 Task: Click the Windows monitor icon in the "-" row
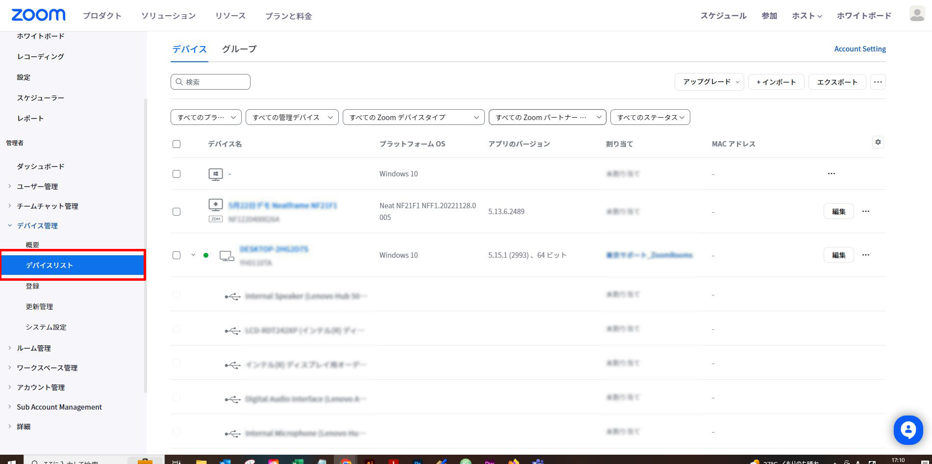(216, 174)
